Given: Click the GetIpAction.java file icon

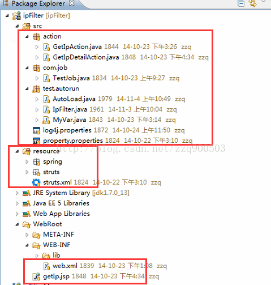Looking at the screenshot, I should [x=46, y=47].
